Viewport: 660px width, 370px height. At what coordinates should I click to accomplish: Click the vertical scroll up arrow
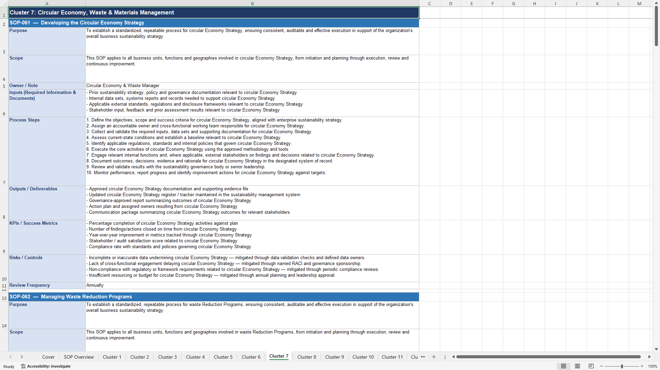tap(656, 3)
